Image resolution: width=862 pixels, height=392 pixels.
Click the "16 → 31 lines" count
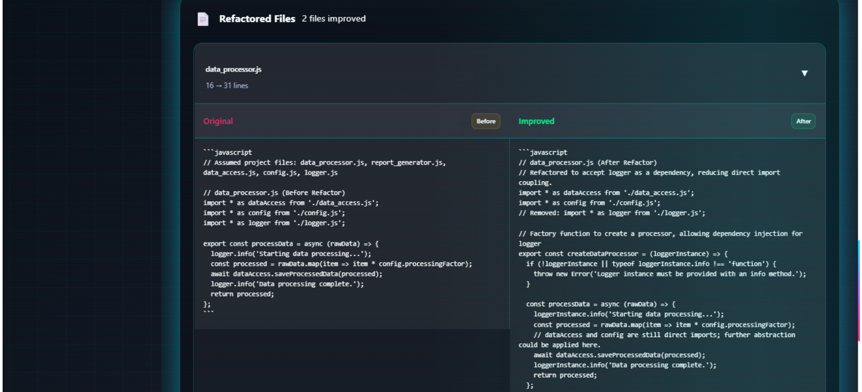click(x=227, y=86)
